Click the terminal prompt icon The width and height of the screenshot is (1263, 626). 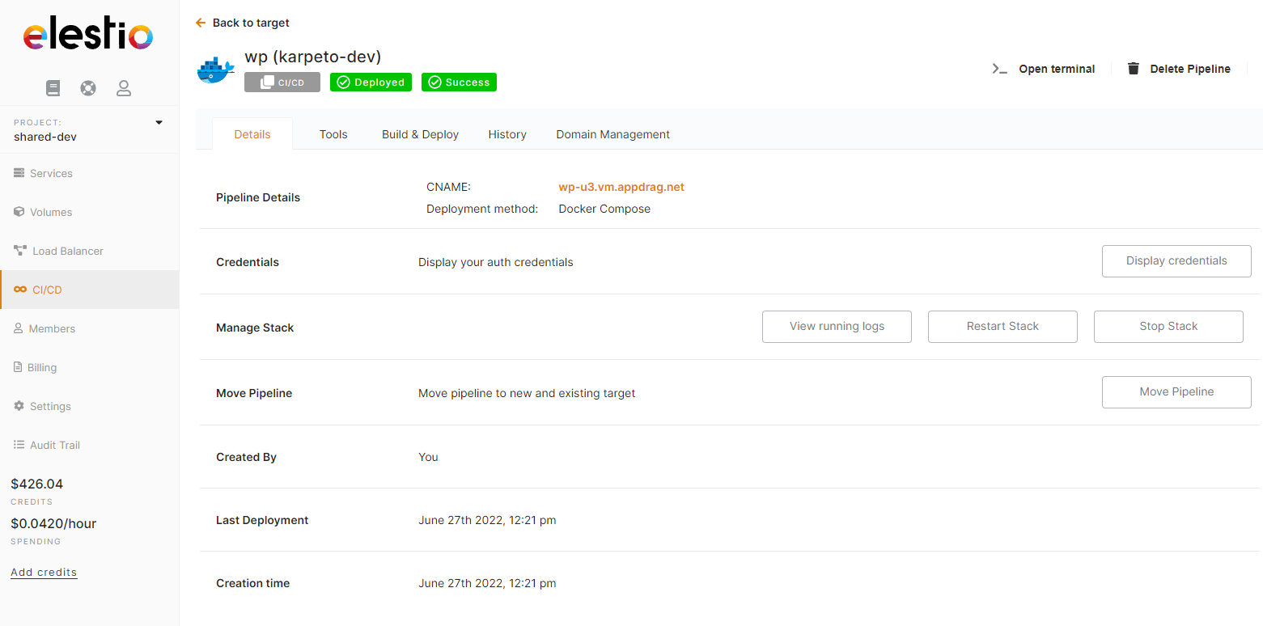pos(1000,69)
